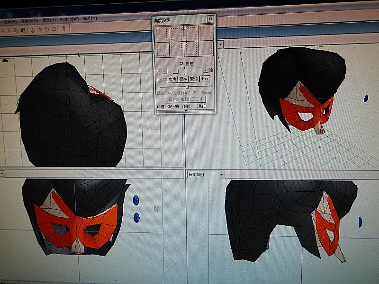Open the top-right viewport view dropdown arrow
This screenshot has height=284, width=379.
pos(220,44)
